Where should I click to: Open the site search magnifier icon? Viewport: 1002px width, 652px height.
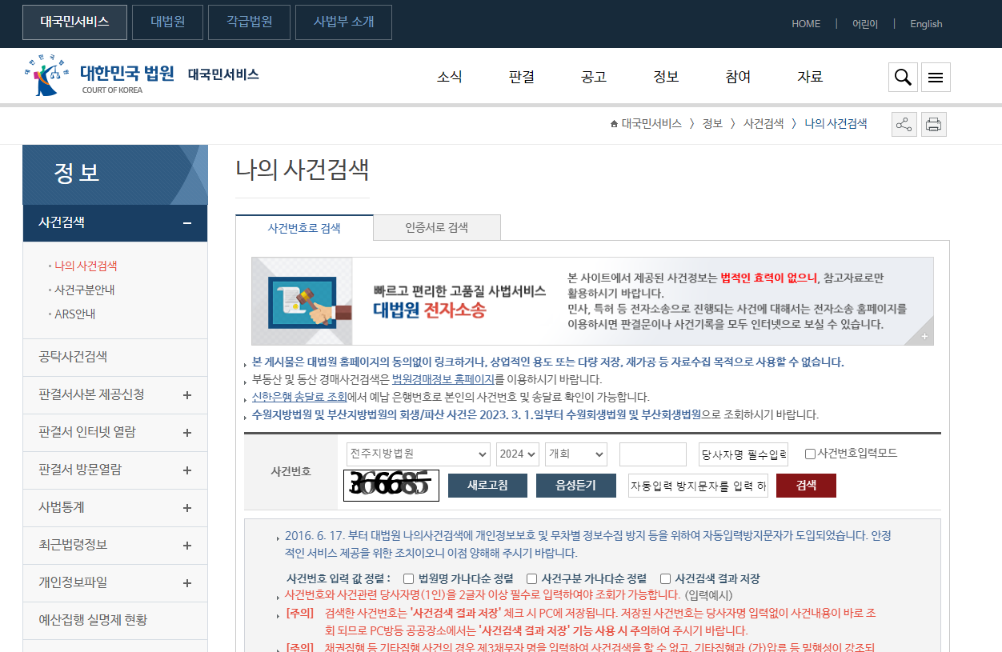(903, 77)
